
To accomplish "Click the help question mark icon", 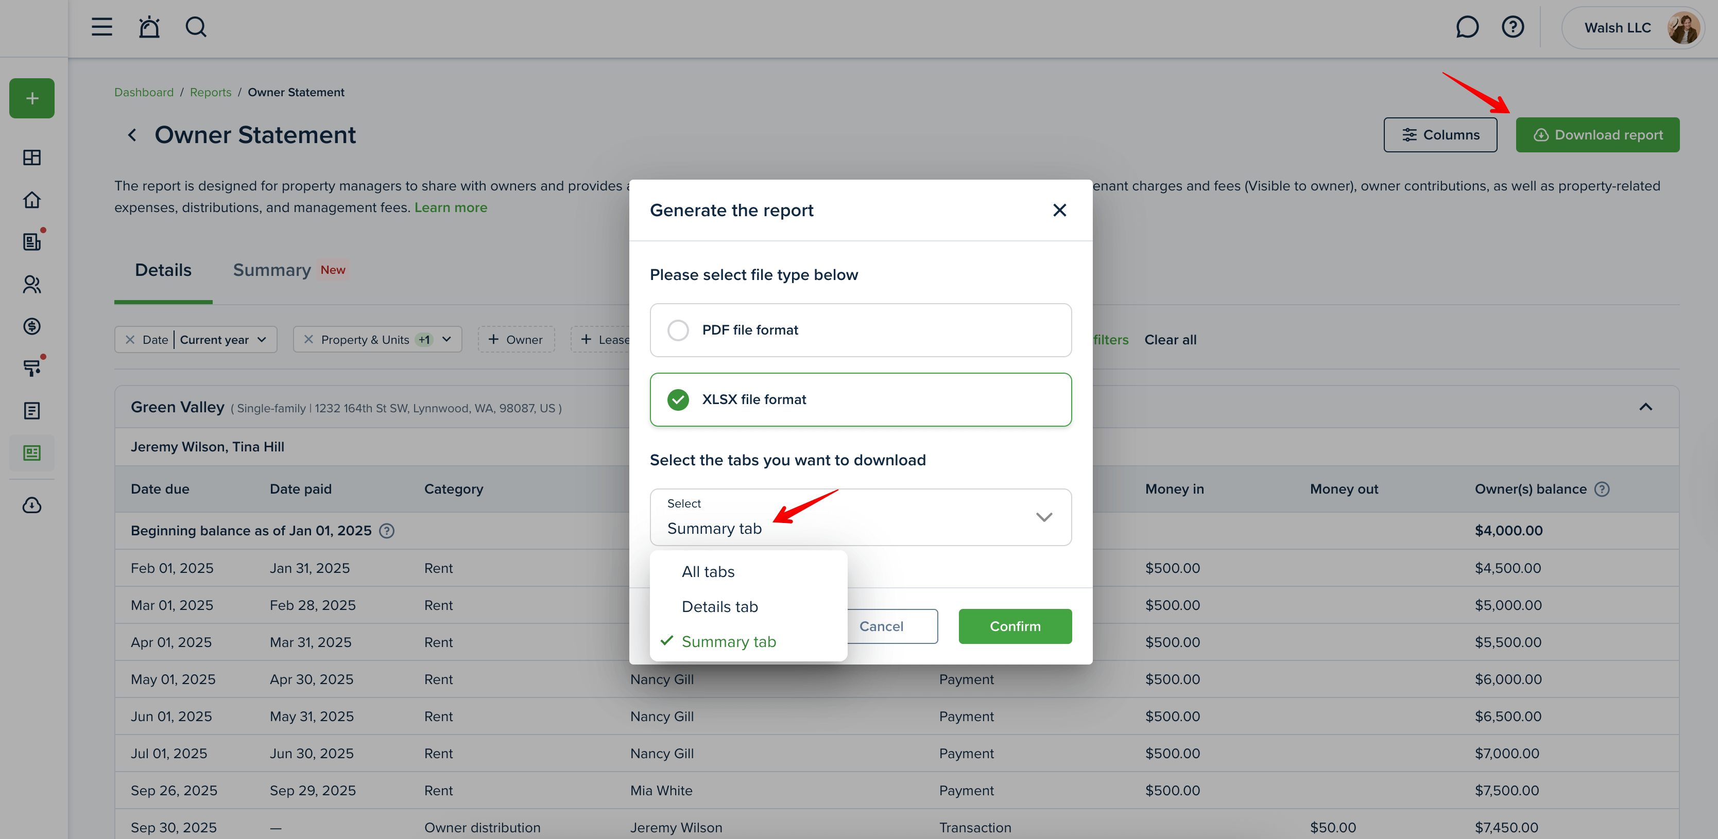I will tap(1512, 27).
